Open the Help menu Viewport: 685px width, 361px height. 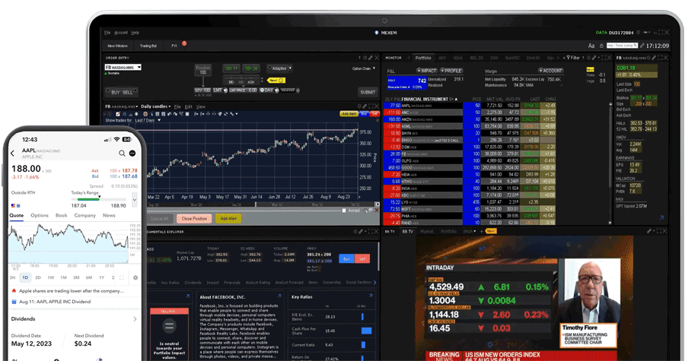pos(135,33)
